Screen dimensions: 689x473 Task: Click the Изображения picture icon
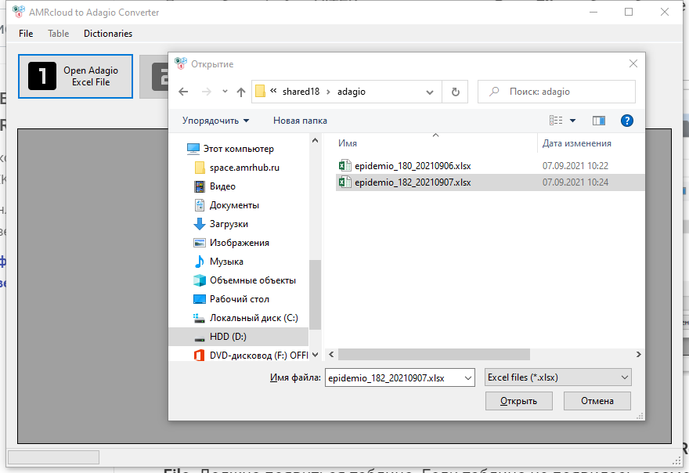200,243
